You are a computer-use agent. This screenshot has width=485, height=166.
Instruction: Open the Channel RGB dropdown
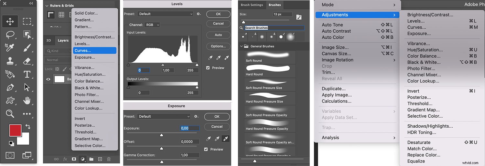coord(152,24)
